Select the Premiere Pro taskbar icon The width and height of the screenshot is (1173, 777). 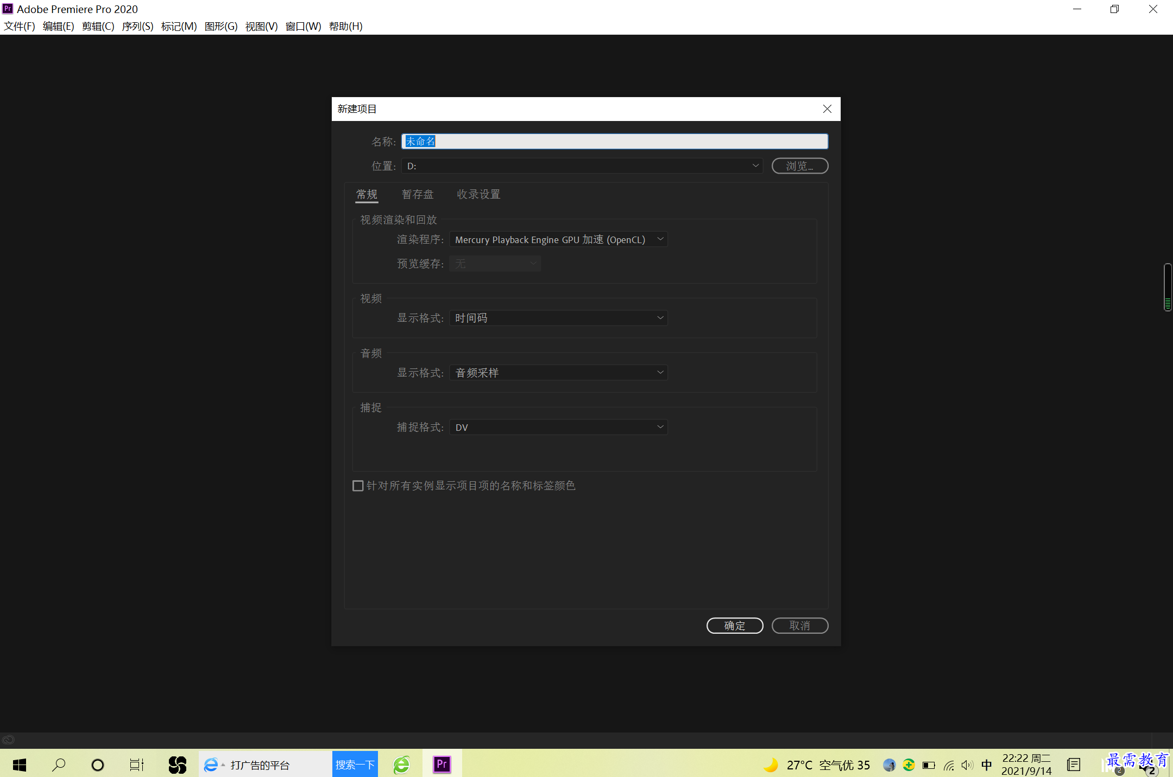[x=442, y=765]
